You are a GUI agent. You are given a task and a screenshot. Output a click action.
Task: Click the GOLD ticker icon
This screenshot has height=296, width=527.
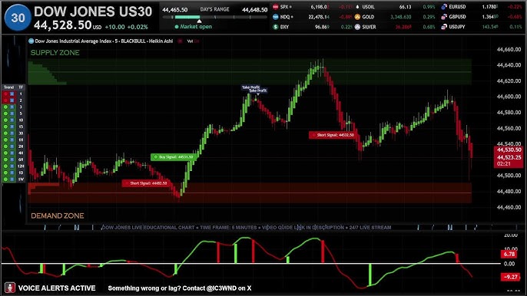pyautogui.click(x=357, y=17)
